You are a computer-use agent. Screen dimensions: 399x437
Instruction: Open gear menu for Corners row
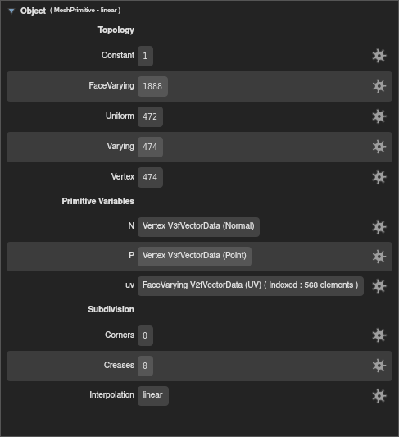[x=379, y=335]
